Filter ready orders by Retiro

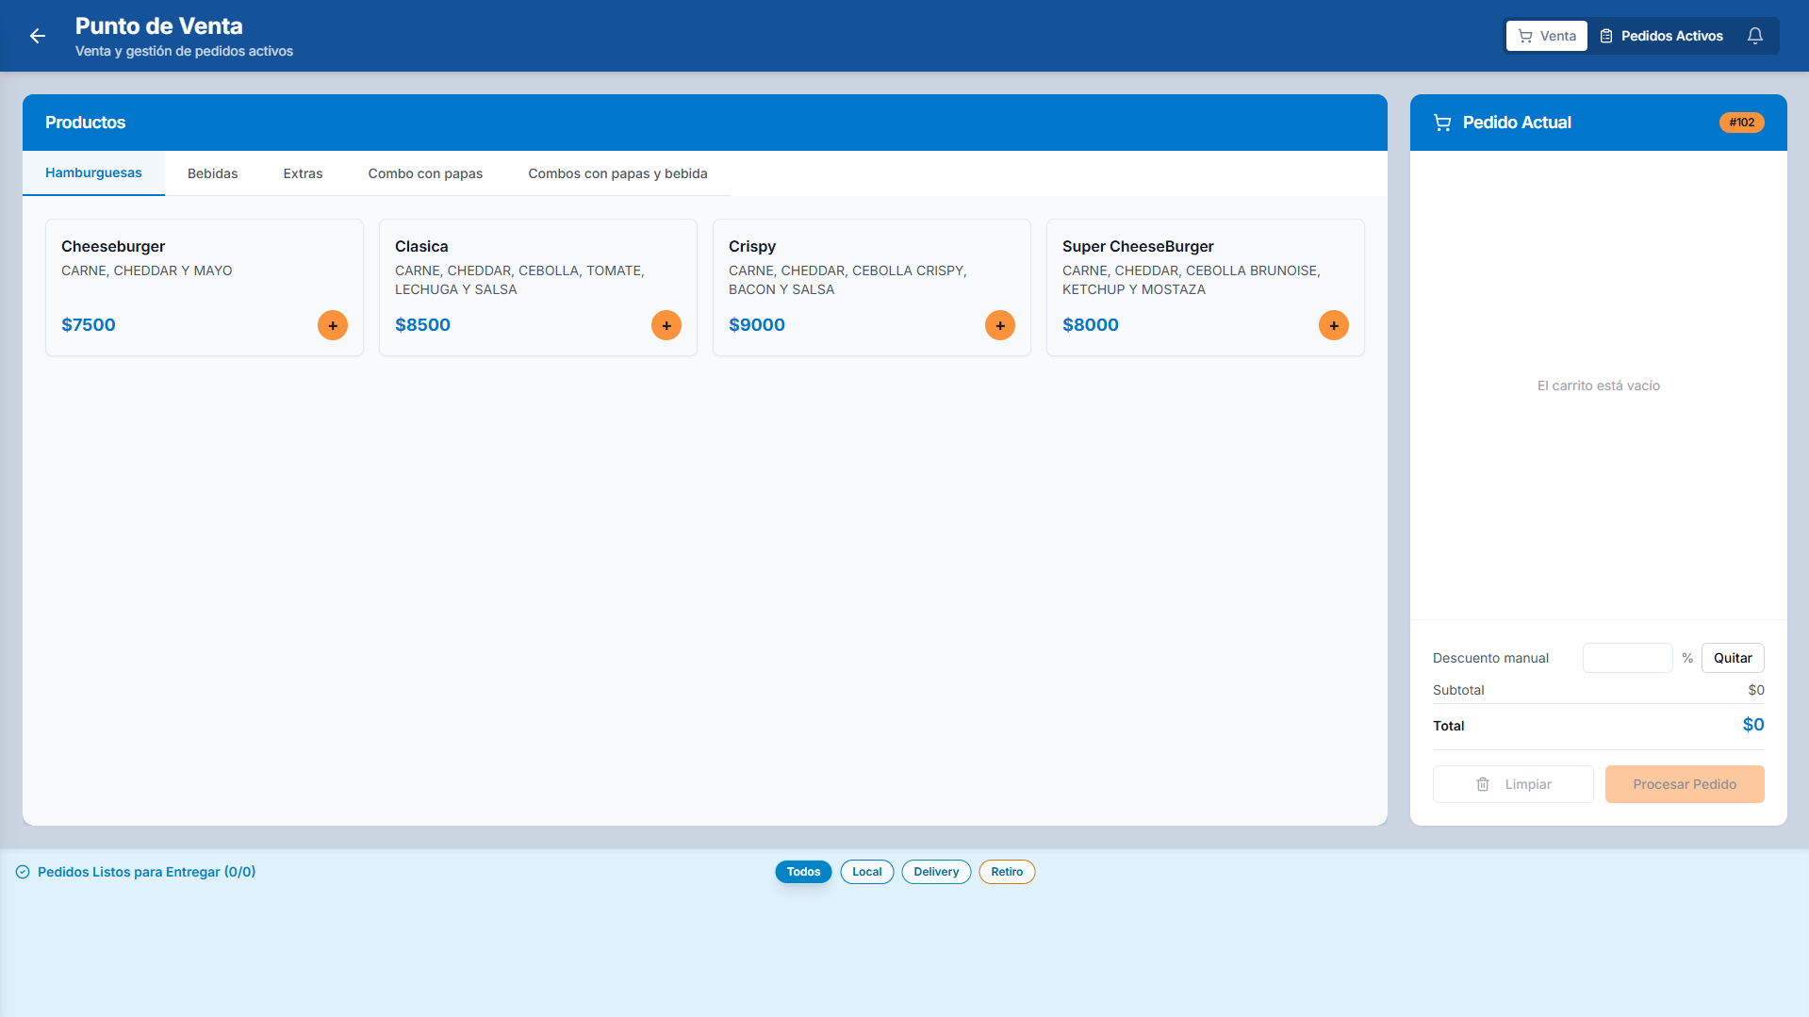pos(1007,872)
